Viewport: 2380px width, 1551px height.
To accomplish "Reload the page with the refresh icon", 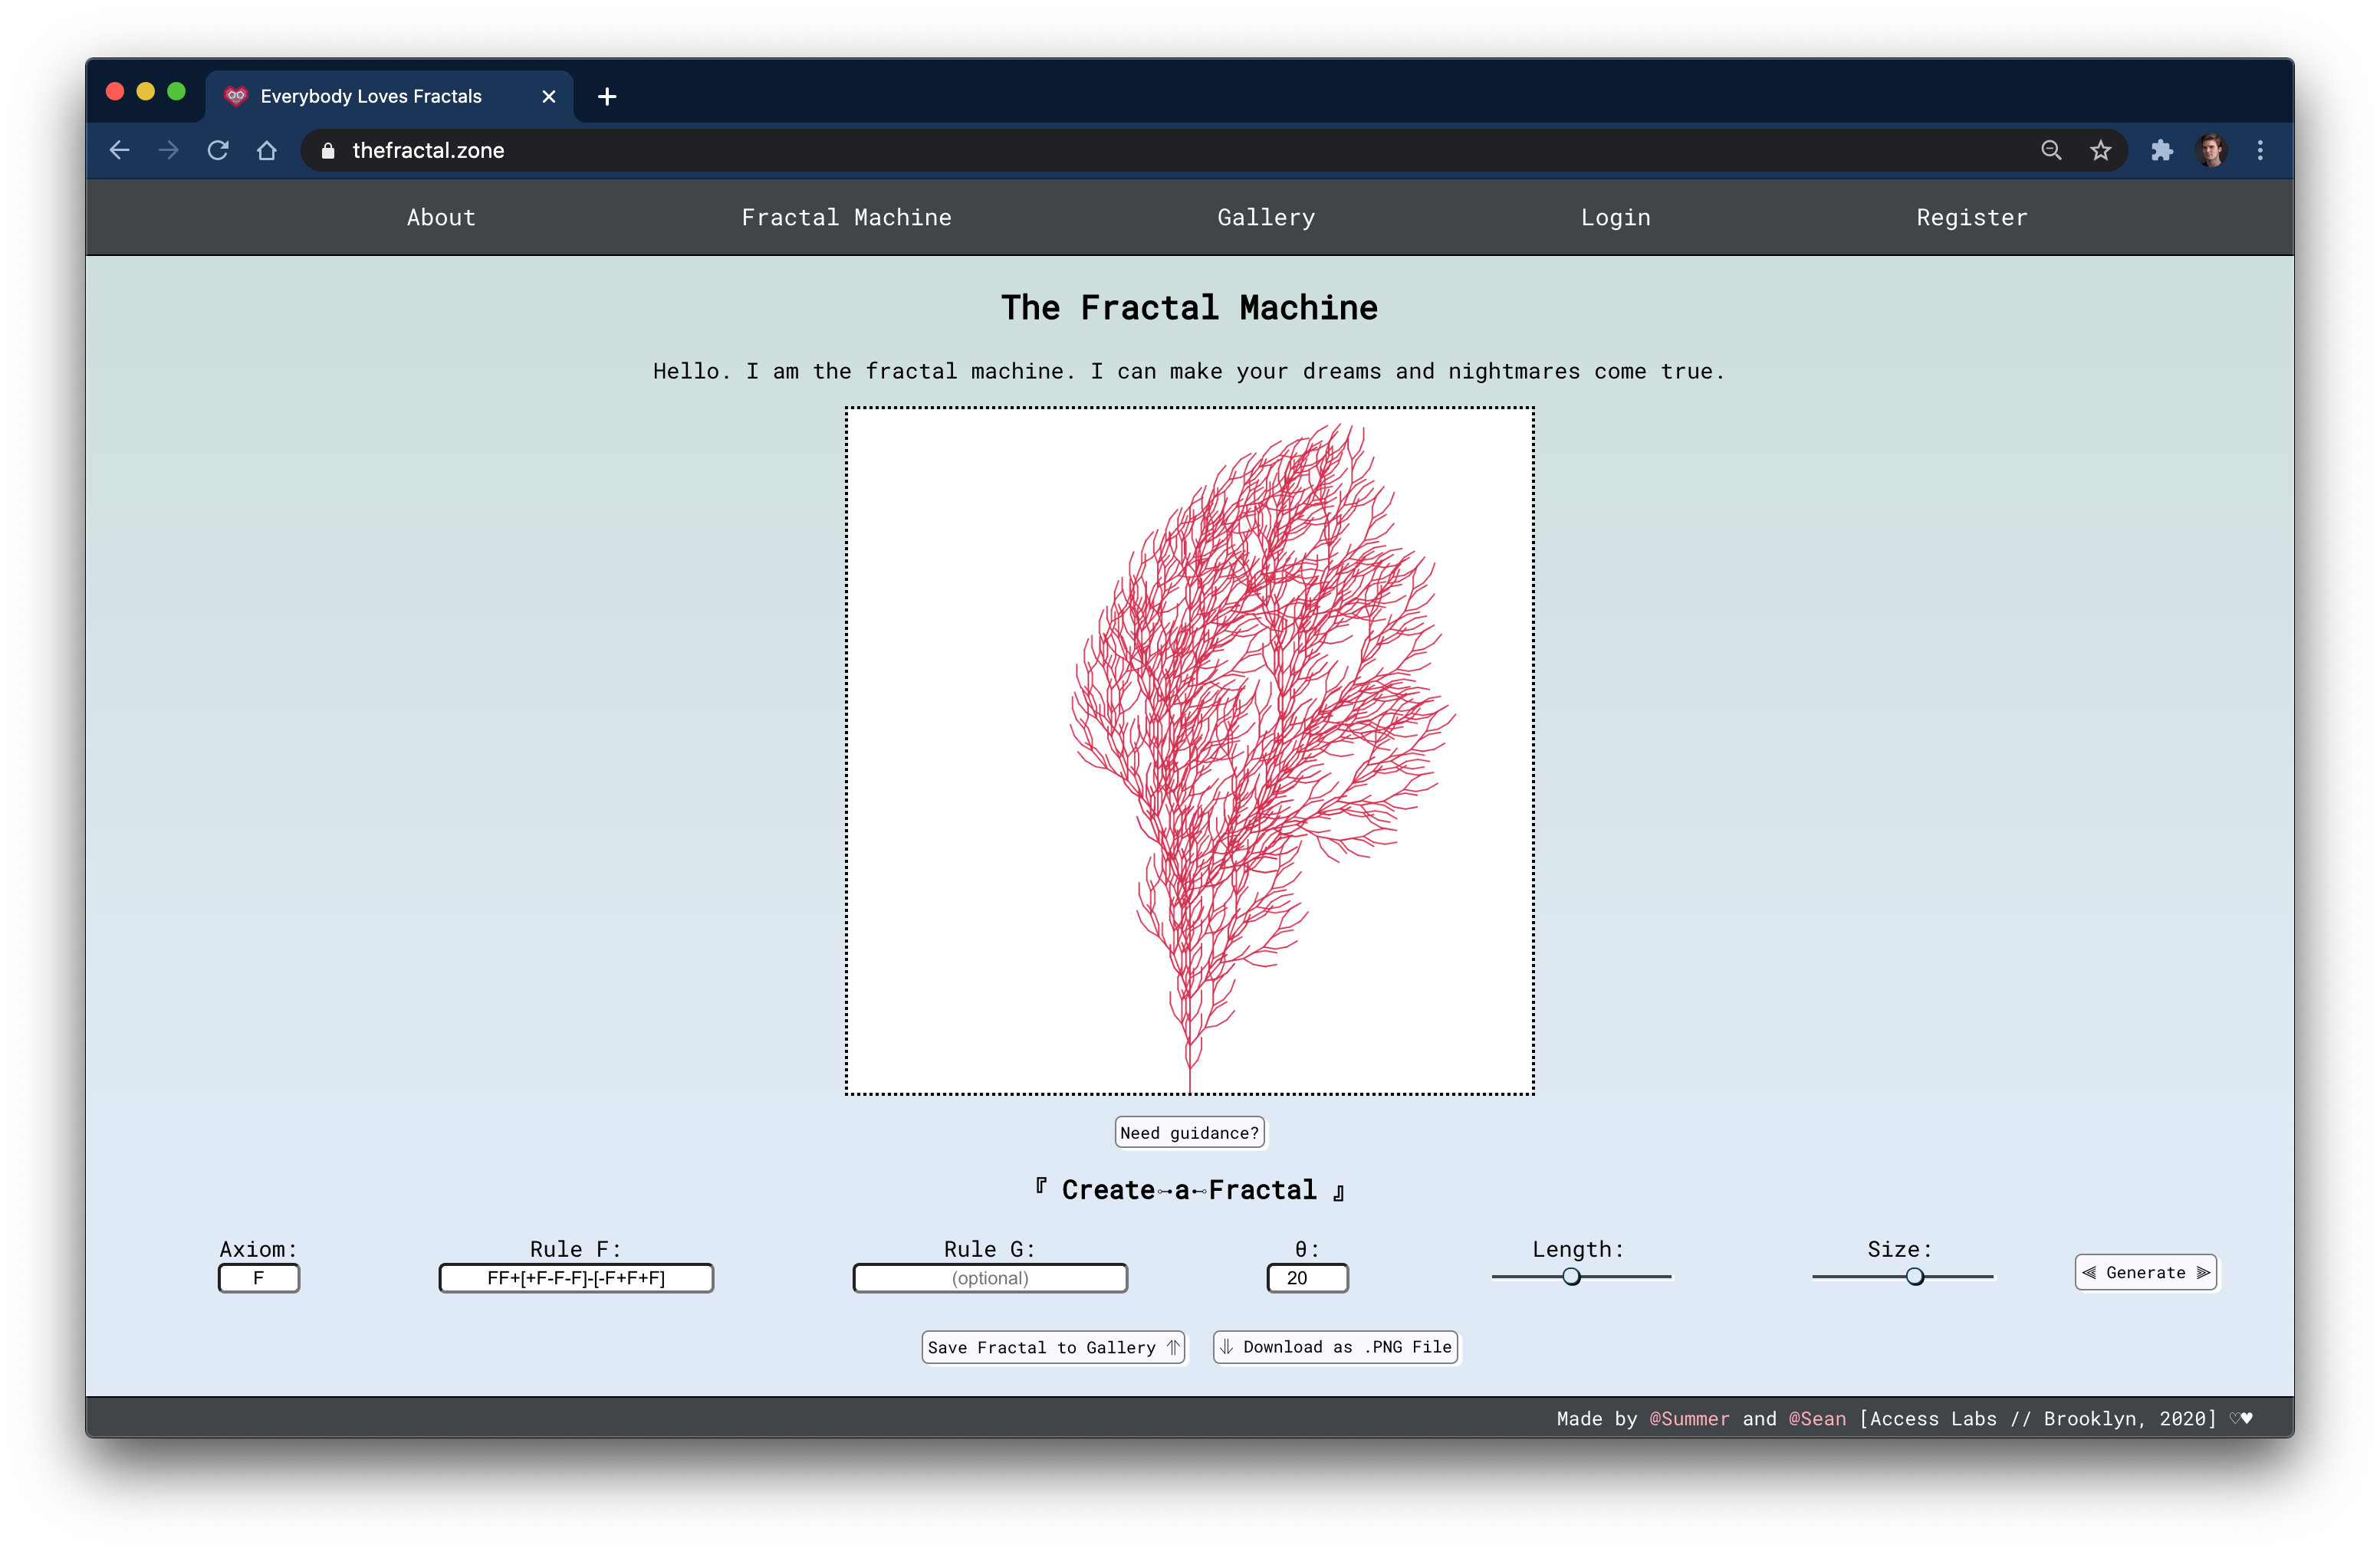I will click(218, 150).
